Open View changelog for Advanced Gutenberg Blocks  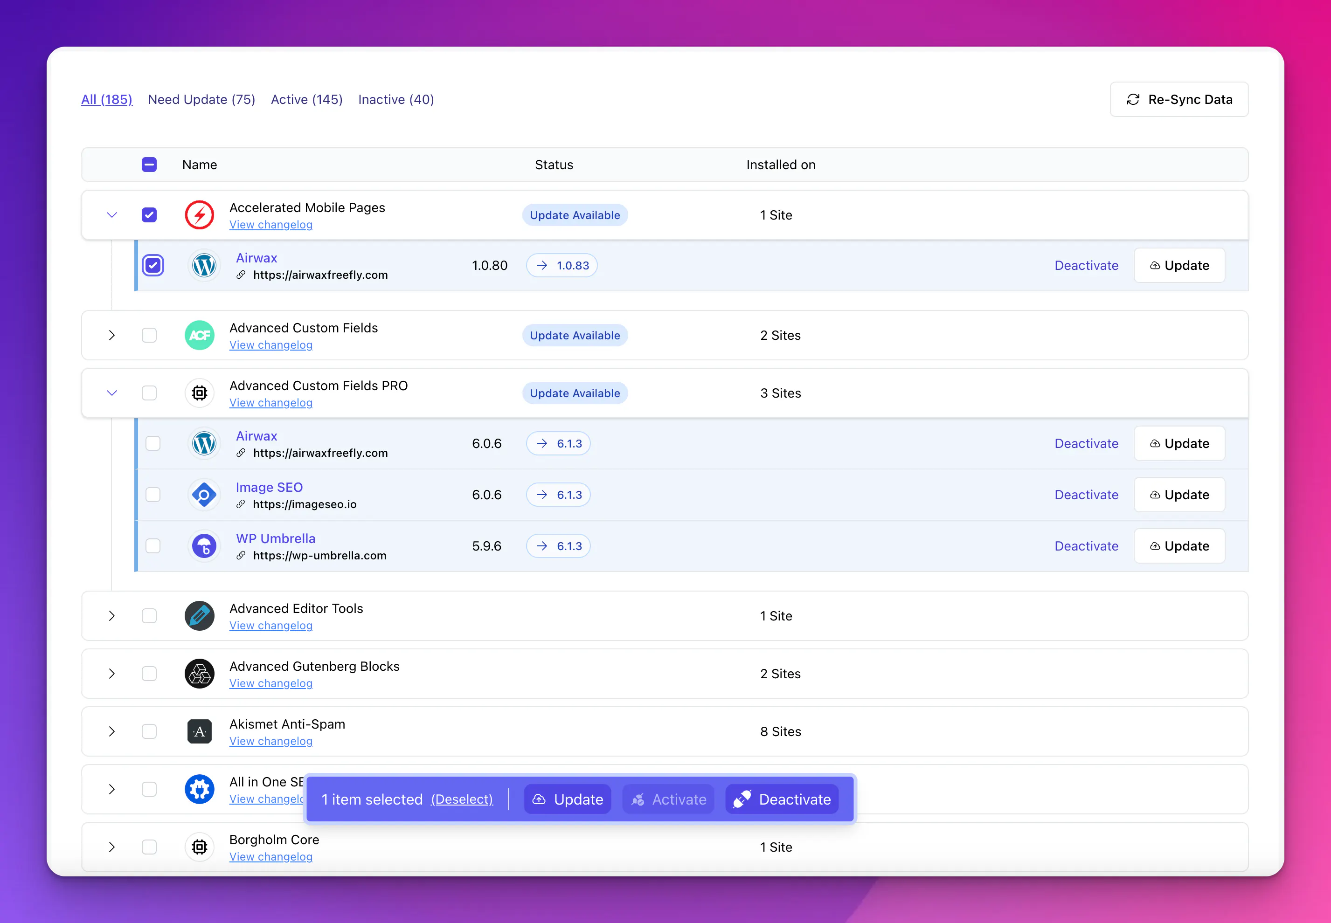(x=270, y=683)
